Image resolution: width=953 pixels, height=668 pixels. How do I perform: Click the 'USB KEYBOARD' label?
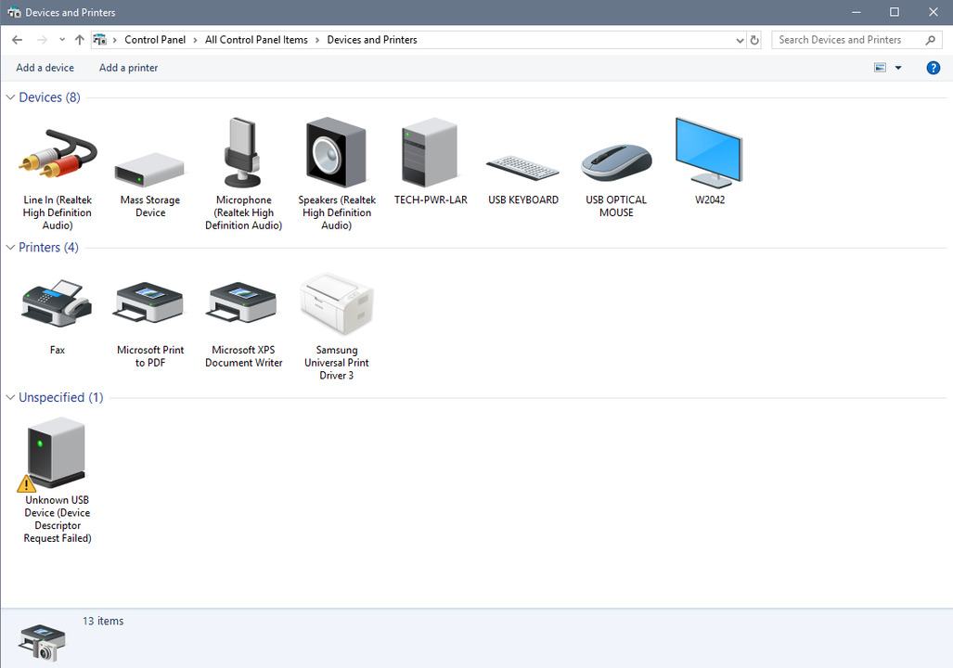tap(523, 199)
